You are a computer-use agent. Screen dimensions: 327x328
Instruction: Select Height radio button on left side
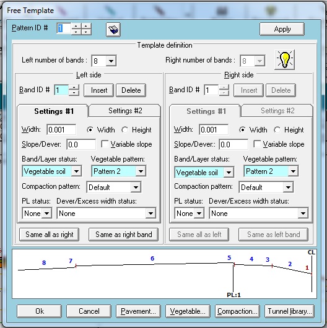tap(124, 130)
